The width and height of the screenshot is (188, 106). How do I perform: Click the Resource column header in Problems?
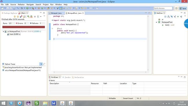pos(96,83)
